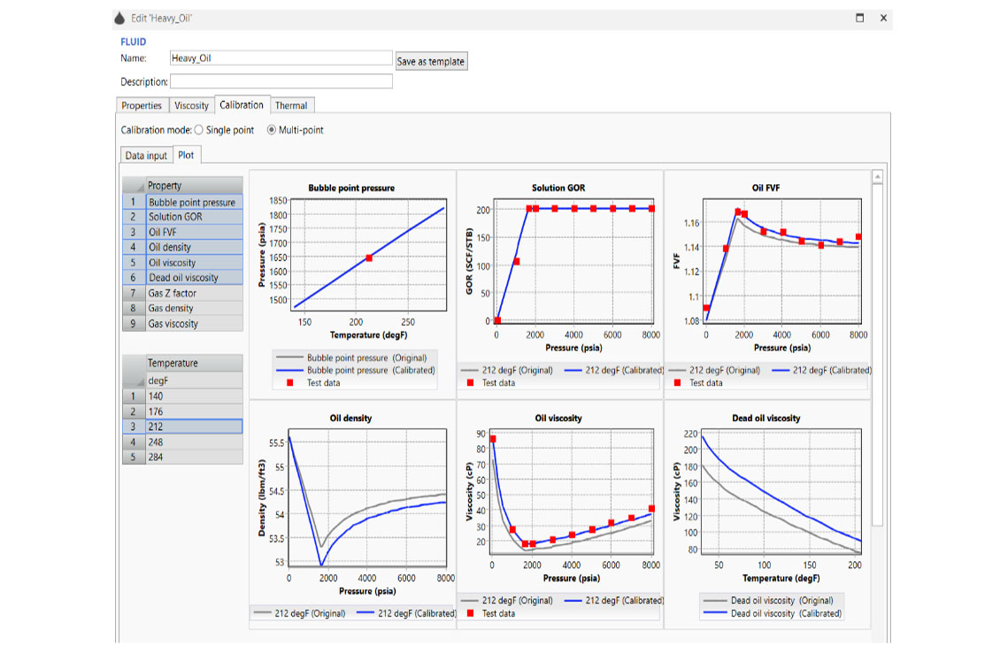1000x646 pixels.
Task: Open the Thermal tab
Action: coord(291,105)
